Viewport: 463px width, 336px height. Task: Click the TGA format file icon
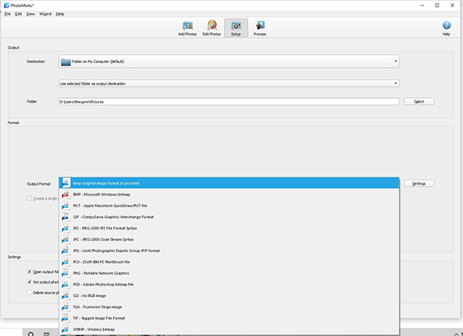tap(66, 307)
